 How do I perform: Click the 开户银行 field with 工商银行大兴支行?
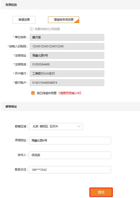click(67, 73)
